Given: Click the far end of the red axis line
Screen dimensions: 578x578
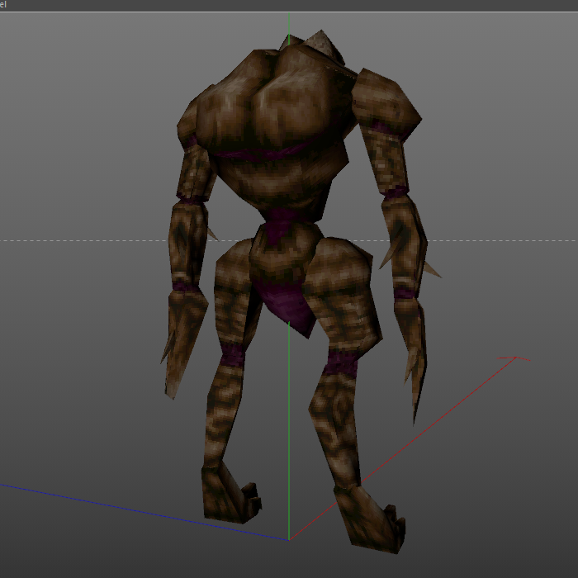Looking at the screenshot, I should [x=514, y=358].
